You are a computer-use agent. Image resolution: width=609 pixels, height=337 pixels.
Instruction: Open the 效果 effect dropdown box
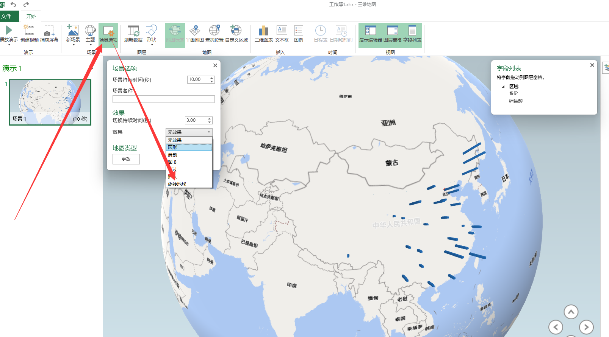(x=189, y=132)
